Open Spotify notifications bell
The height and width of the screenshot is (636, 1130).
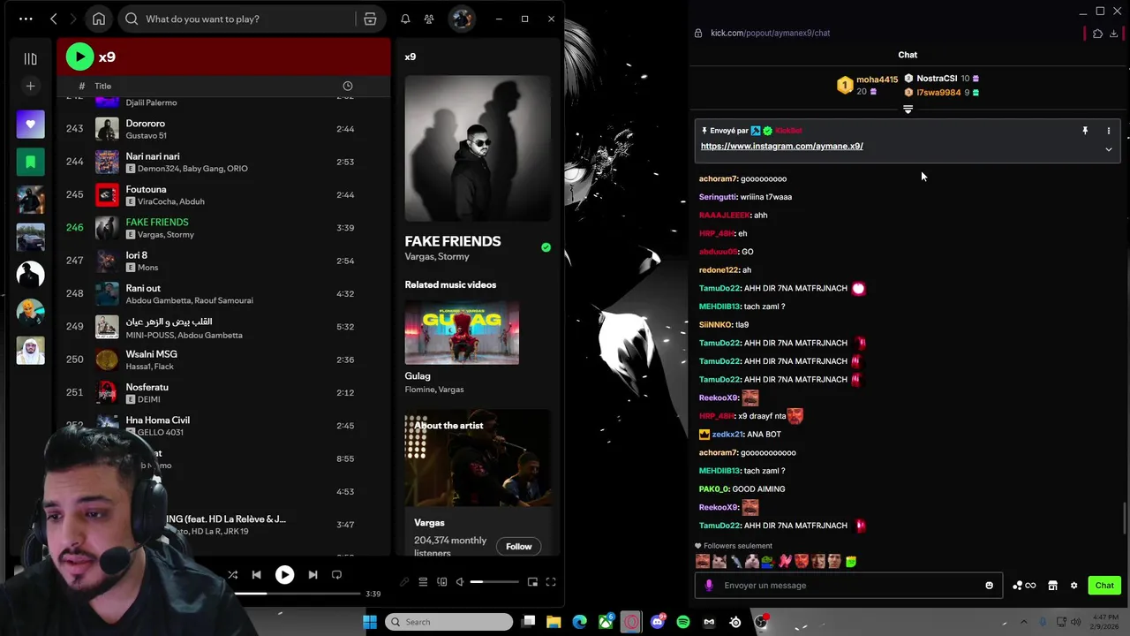[405, 19]
